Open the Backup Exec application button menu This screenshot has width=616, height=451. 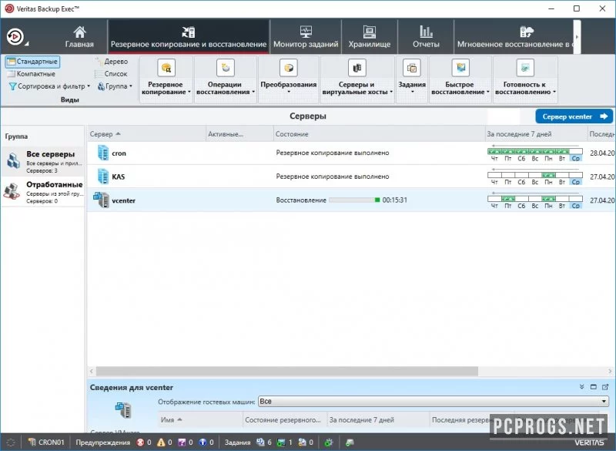pyautogui.click(x=15, y=37)
